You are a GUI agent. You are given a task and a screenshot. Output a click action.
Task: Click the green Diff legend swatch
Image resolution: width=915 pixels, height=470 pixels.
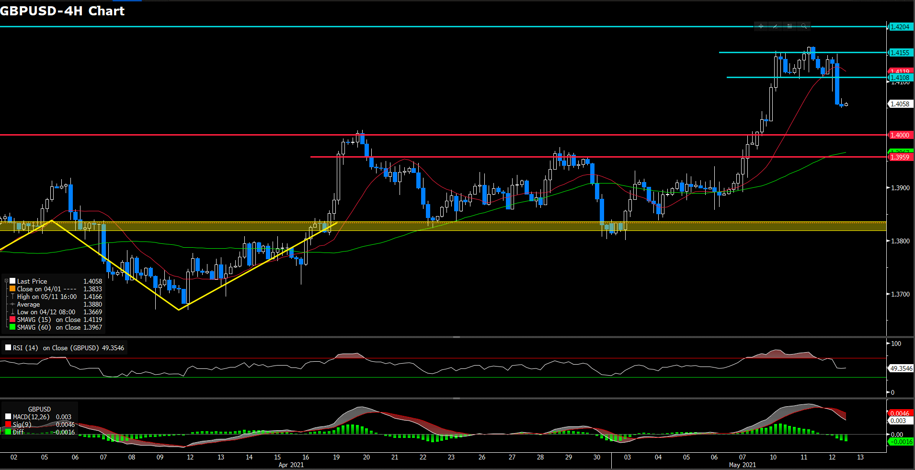pyautogui.click(x=8, y=432)
